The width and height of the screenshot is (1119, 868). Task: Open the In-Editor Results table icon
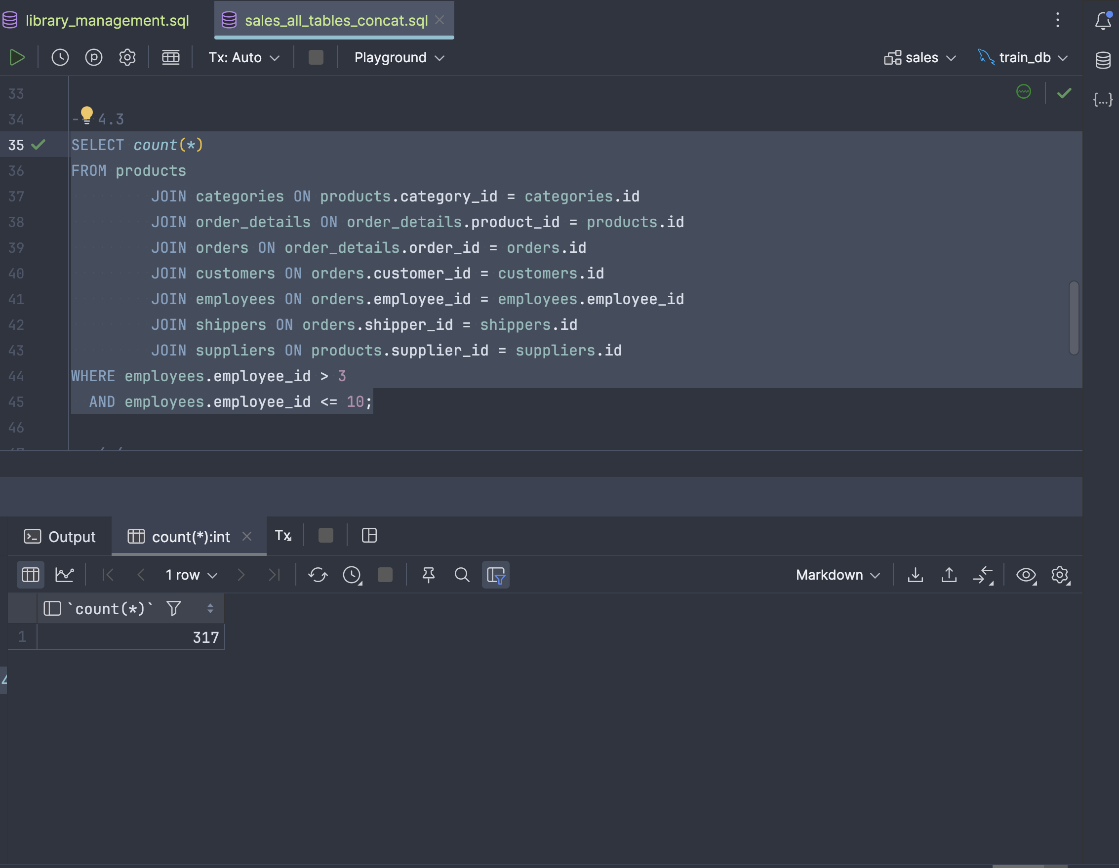tap(171, 57)
